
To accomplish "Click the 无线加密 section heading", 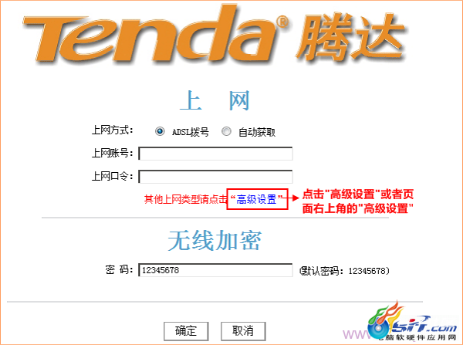I will coord(215,241).
